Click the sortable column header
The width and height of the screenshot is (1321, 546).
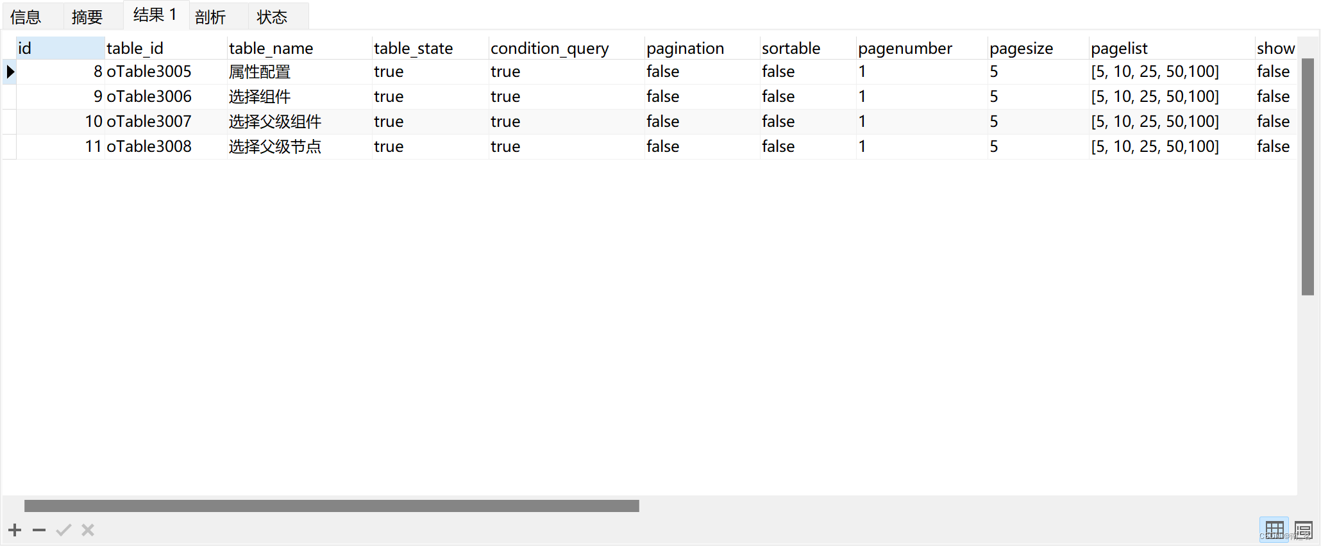click(808, 48)
